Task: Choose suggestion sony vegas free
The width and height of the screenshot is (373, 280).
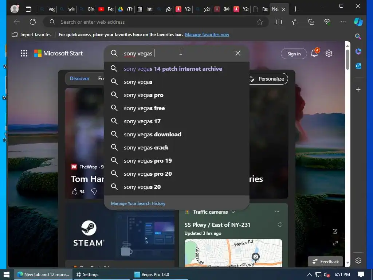Action: pos(177,108)
